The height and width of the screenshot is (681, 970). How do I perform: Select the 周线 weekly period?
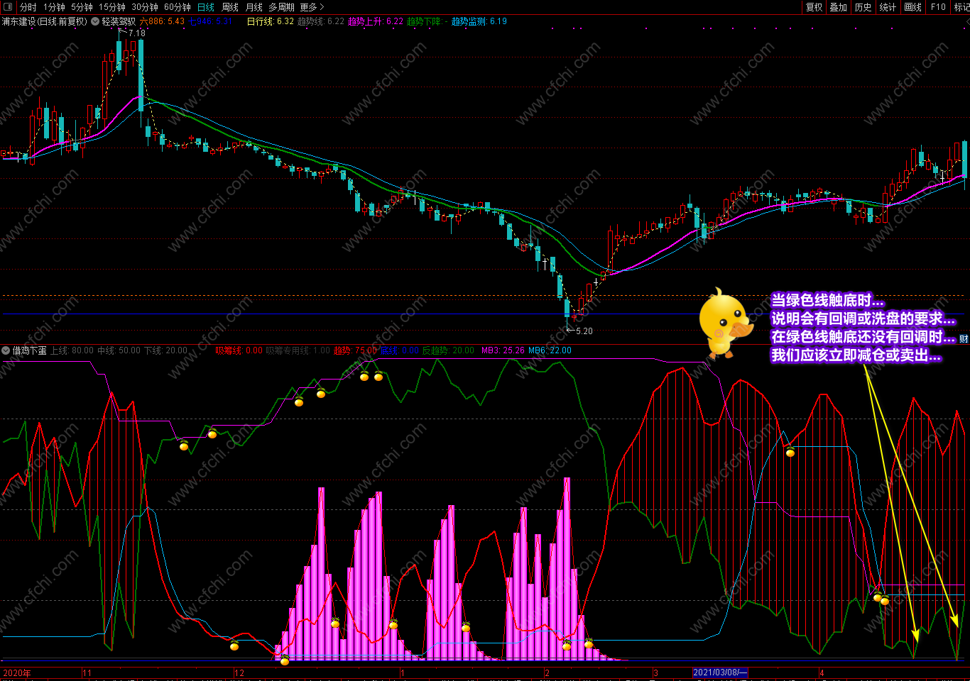tap(230, 7)
